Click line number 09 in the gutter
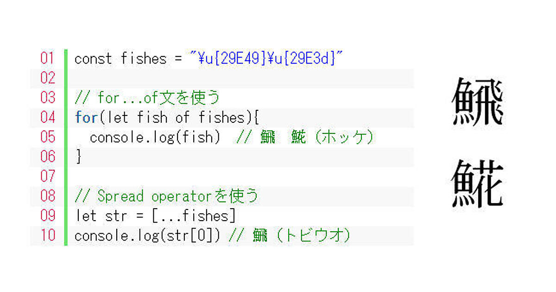 tap(48, 216)
